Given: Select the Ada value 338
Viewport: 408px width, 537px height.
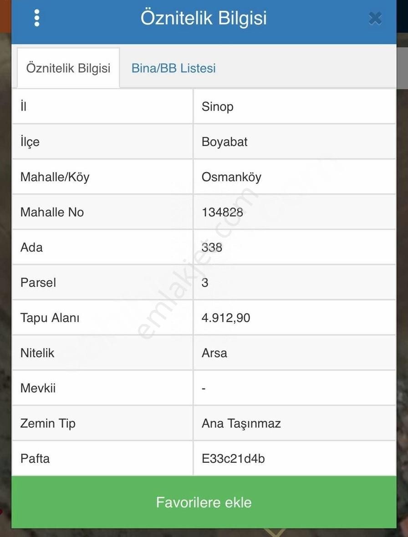Looking at the screenshot, I should point(212,247).
